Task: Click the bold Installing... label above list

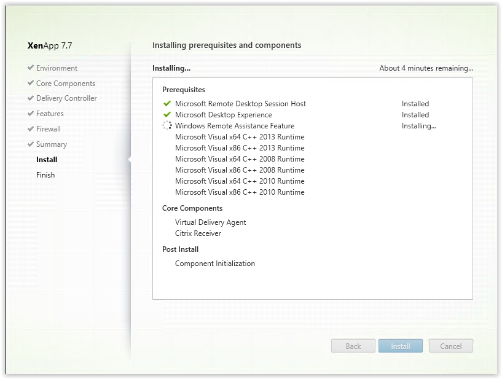Action: point(171,68)
